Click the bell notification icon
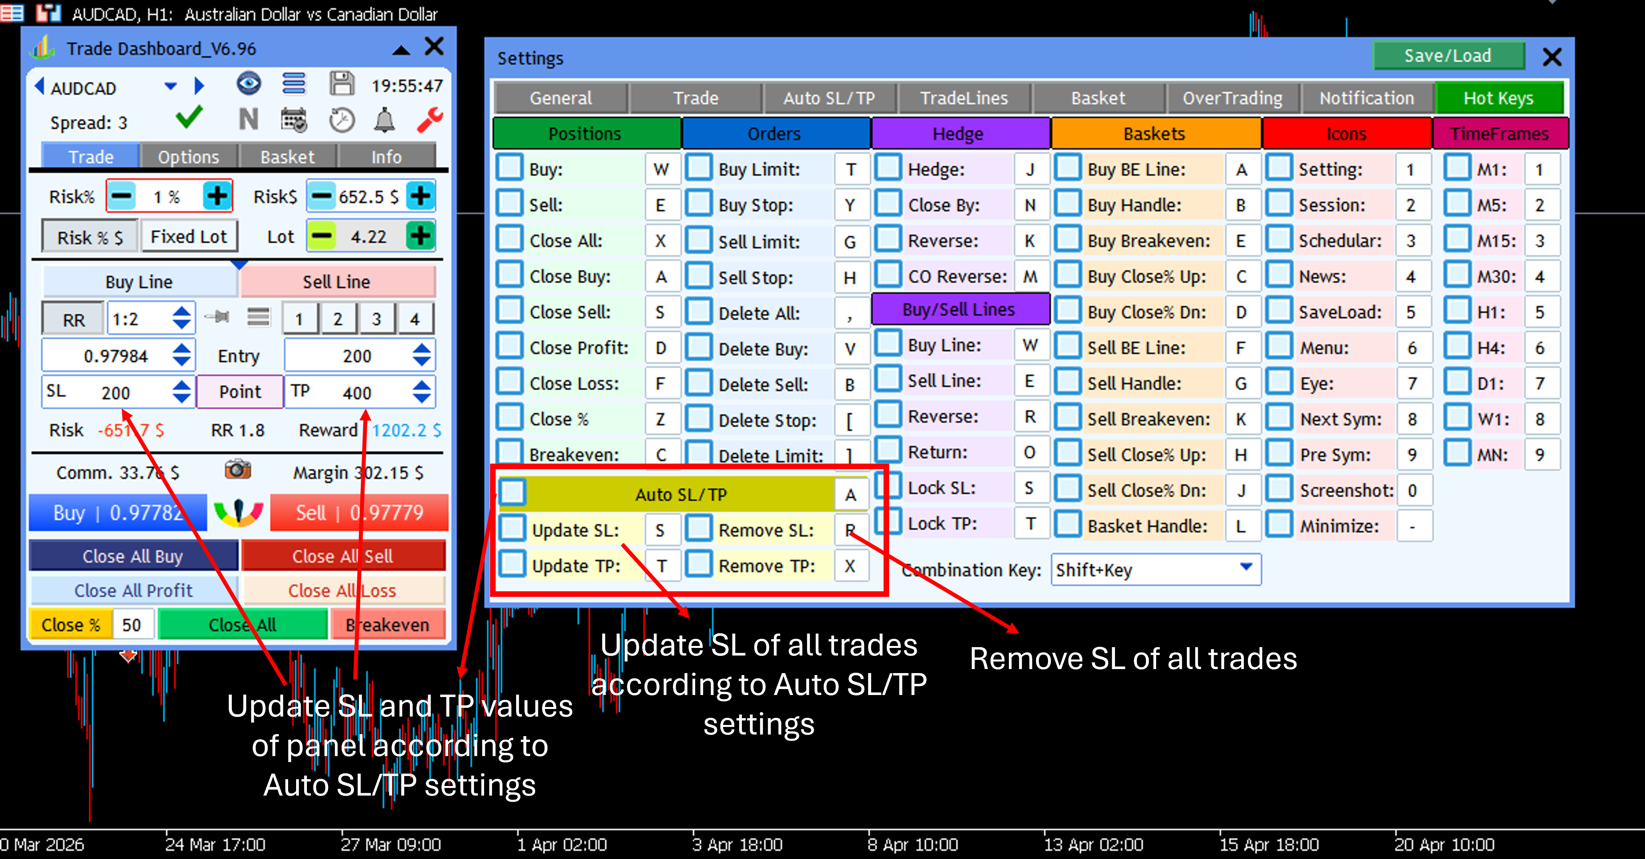The width and height of the screenshot is (1645, 859). (x=384, y=120)
